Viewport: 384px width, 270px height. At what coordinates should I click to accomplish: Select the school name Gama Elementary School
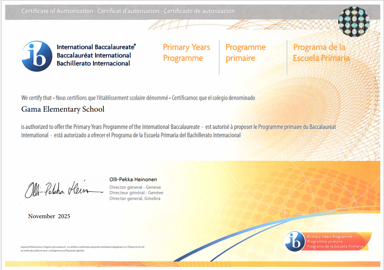pos(63,109)
